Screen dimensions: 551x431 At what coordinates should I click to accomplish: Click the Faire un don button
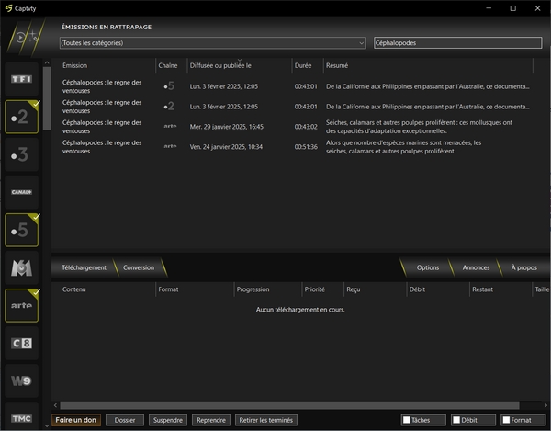[x=76, y=420]
